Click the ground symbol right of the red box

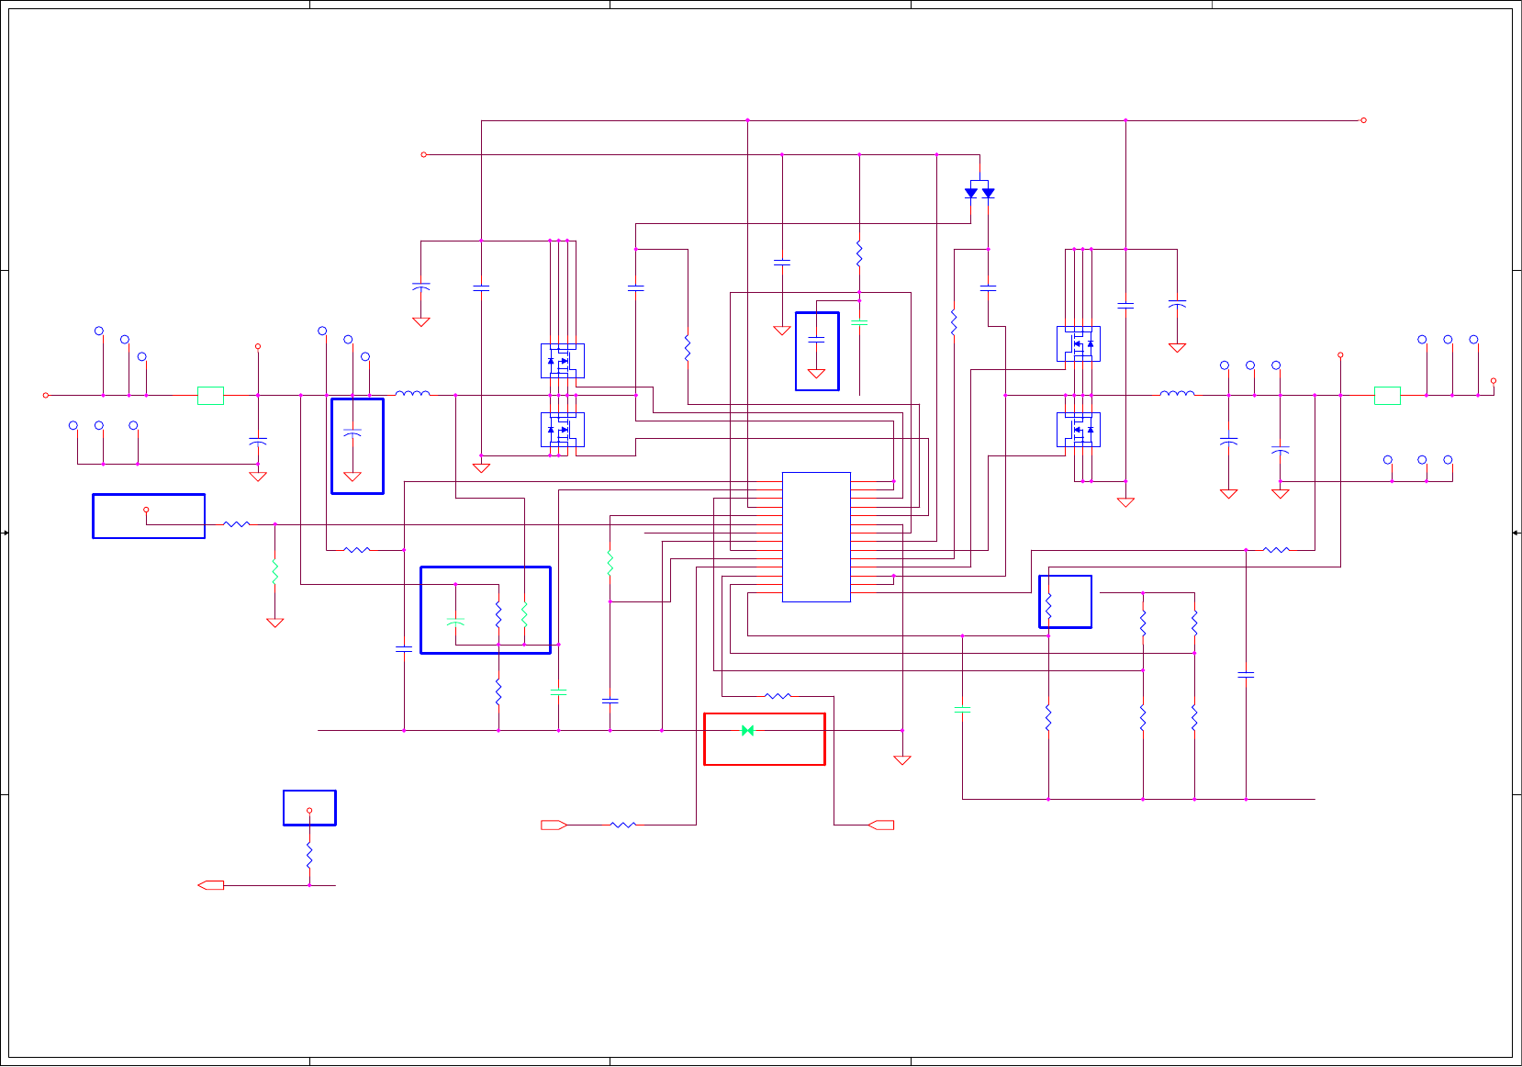point(902,759)
